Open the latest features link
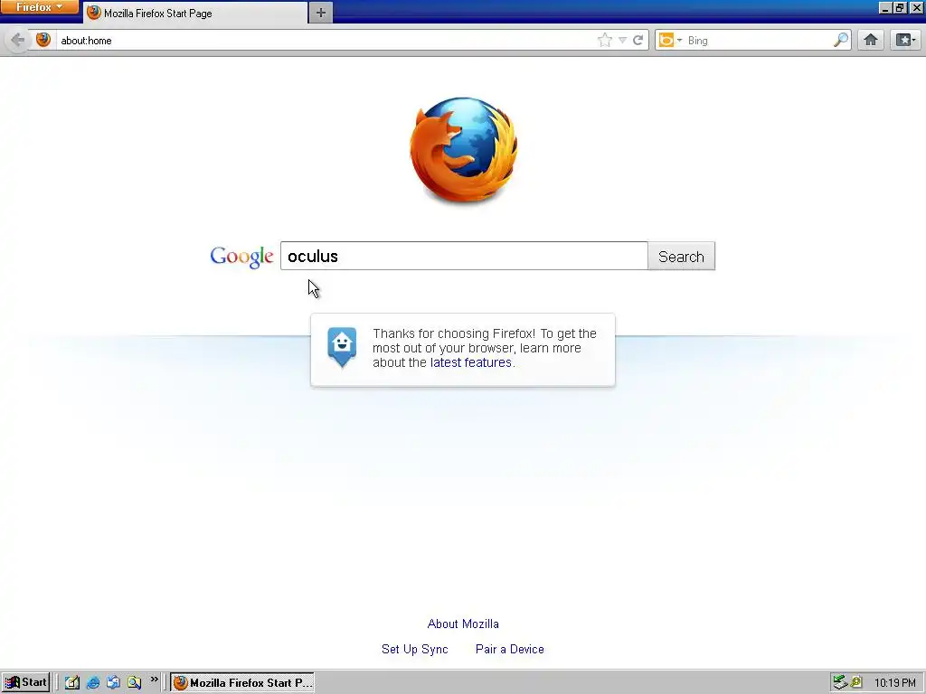The width and height of the screenshot is (926, 694). point(470,362)
